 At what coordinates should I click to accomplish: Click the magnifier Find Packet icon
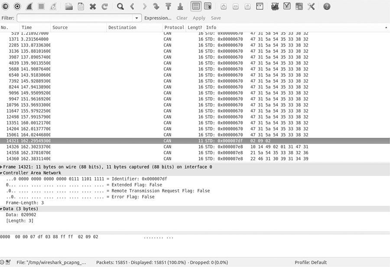pos(120,7)
